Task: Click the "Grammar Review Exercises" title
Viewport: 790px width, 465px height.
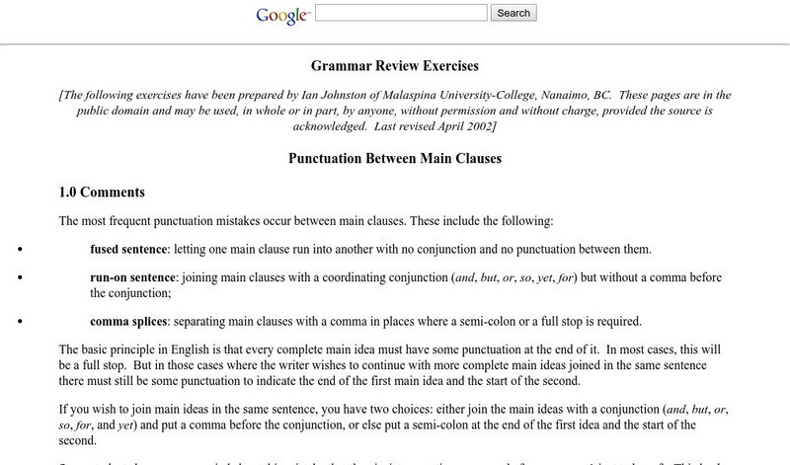Action: click(394, 67)
